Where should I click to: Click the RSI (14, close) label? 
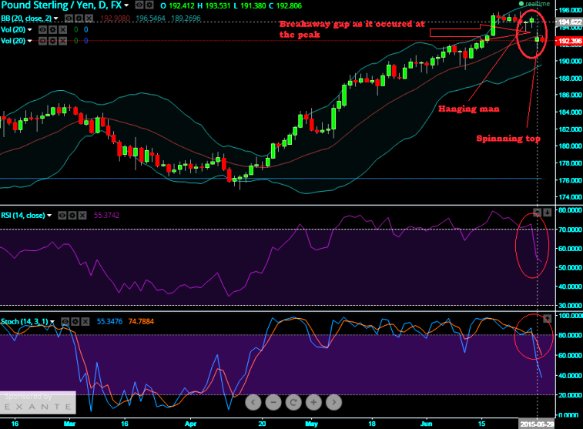(23, 215)
